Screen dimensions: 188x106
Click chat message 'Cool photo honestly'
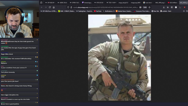click(8, 72)
